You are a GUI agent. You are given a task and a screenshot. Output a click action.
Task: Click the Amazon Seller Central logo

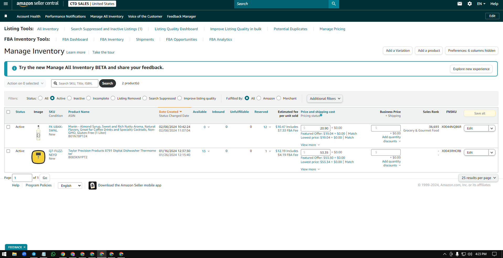(38, 4)
